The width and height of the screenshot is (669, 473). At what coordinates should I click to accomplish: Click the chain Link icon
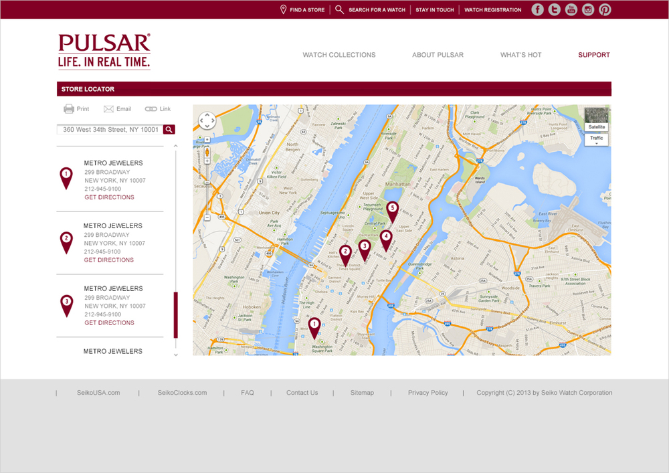pos(151,109)
